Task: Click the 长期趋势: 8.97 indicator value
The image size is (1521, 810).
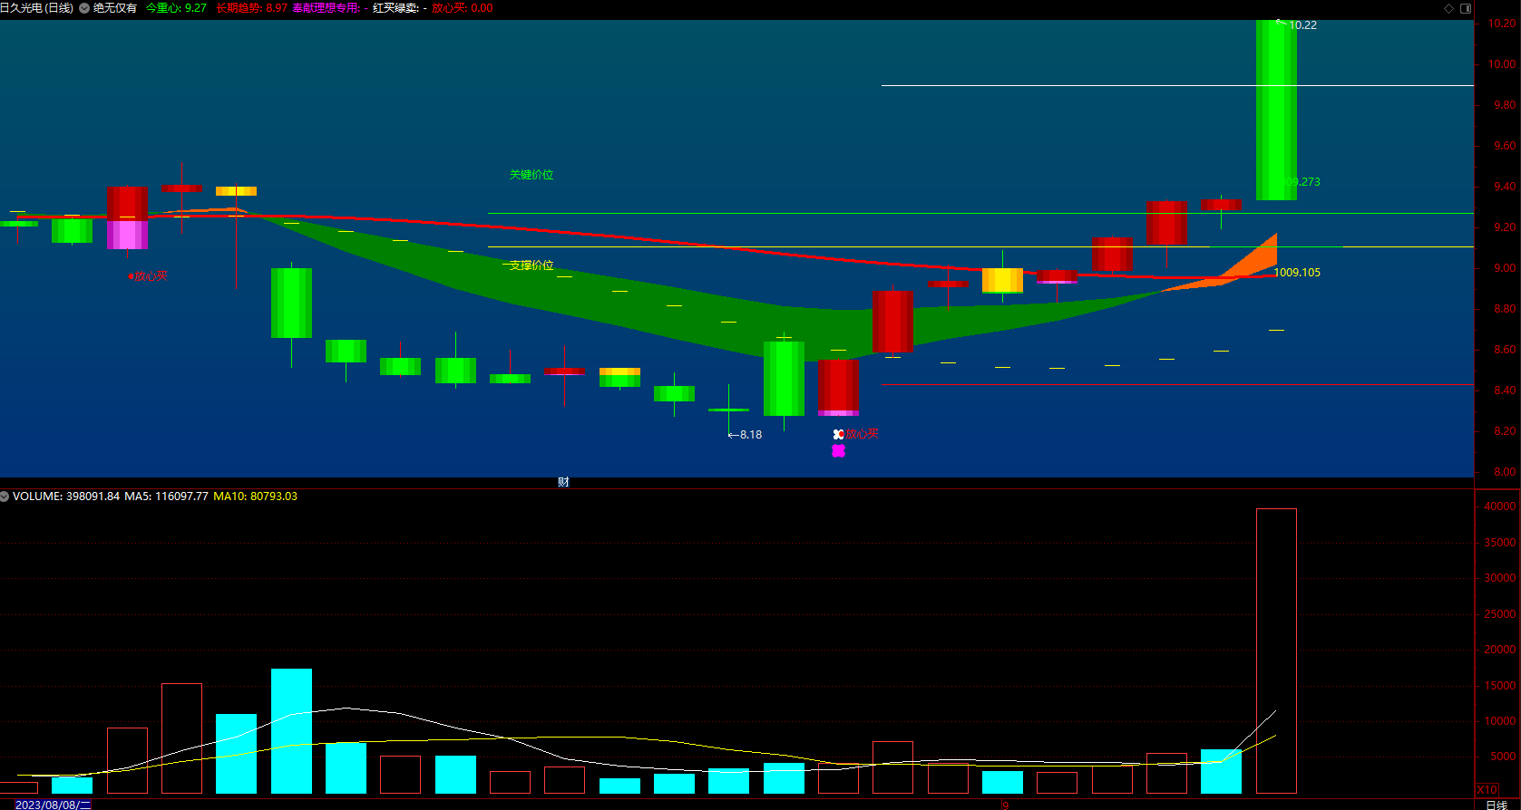Action: [x=251, y=8]
